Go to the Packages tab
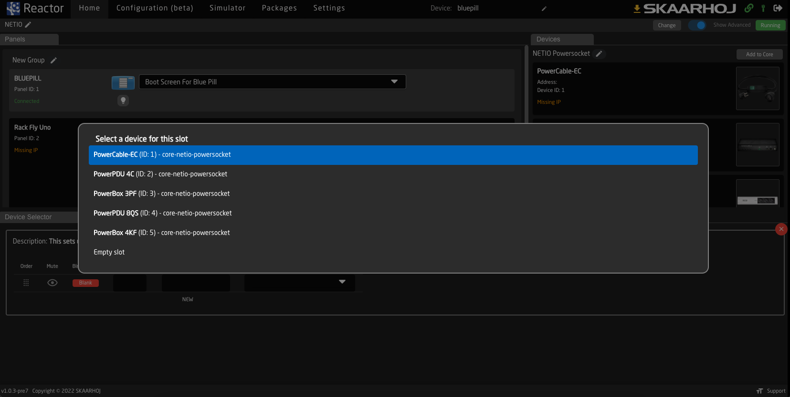 tap(279, 8)
